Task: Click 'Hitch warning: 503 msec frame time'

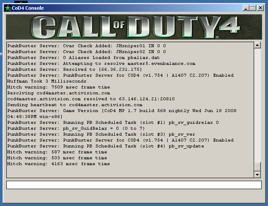Action: tap(57, 158)
